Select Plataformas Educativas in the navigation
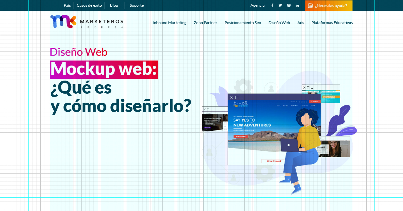The image size is (403, 211). [x=332, y=23]
